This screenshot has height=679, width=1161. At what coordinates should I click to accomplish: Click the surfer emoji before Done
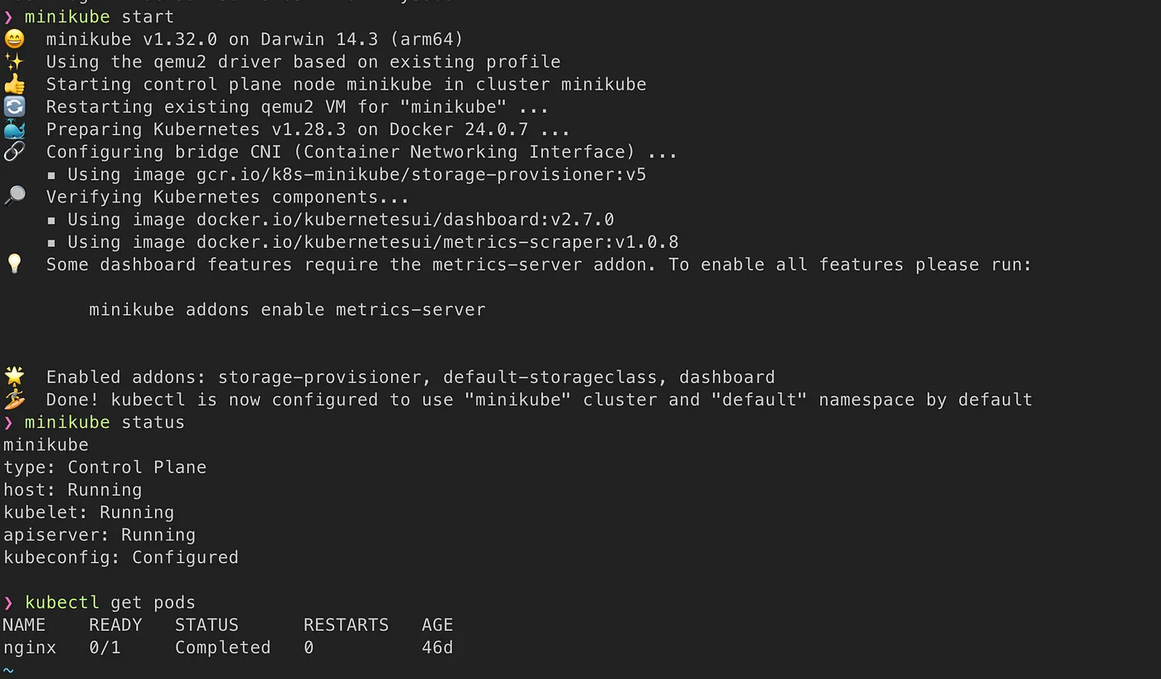click(x=14, y=400)
